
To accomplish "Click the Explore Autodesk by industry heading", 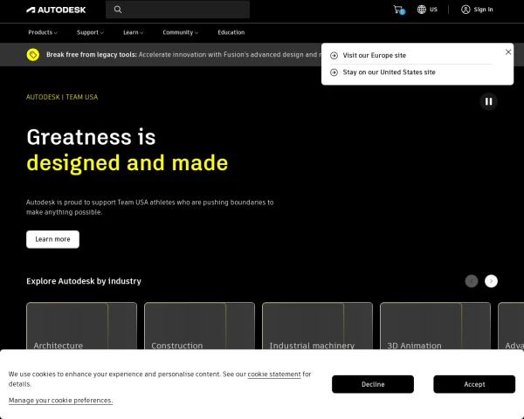I will [x=84, y=281].
